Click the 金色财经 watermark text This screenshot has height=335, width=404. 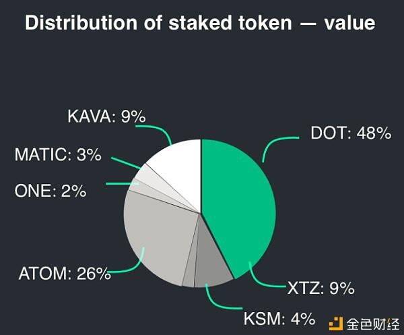coord(373,324)
